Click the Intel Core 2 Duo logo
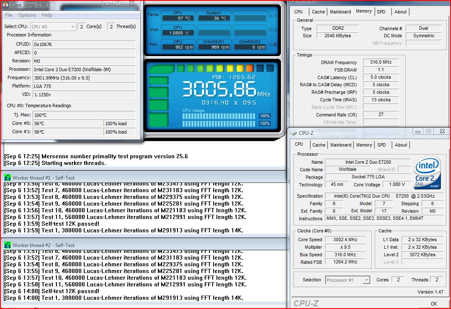Screen dimensions: 451x309 [427, 173]
